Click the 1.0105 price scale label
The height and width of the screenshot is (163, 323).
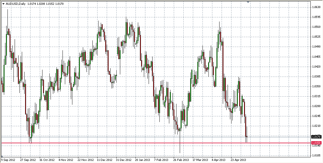coord(316,156)
